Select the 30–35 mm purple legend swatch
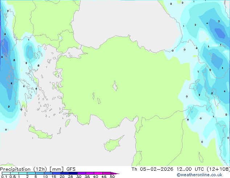This screenshot has height=178, width=230. pos(82,173)
